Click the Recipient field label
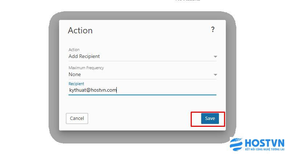This screenshot has width=286, height=154. click(x=76, y=84)
